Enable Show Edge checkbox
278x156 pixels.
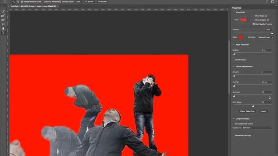pyautogui.click(x=254, y=16)
